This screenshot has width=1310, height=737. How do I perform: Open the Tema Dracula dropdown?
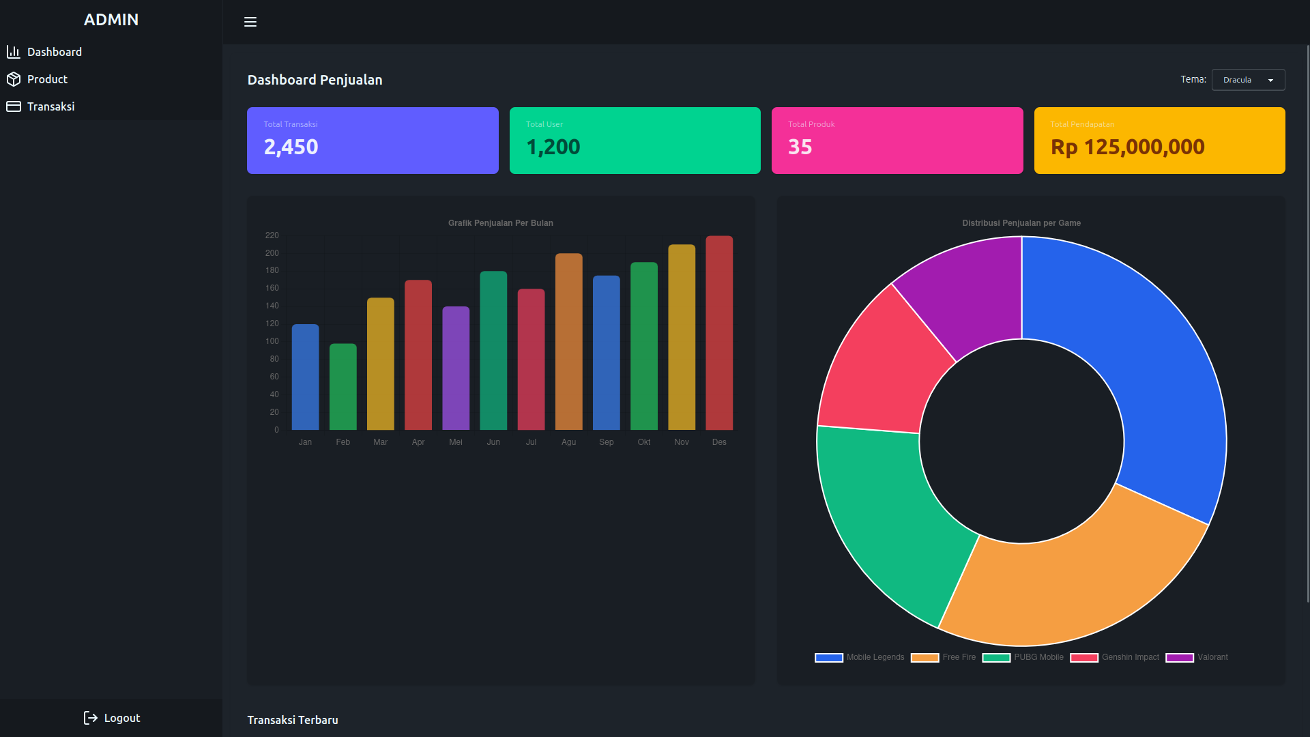[x=1247, y=80]
